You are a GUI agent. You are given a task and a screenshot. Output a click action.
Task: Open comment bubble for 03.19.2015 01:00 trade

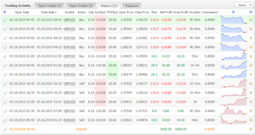tap(251, 56)
